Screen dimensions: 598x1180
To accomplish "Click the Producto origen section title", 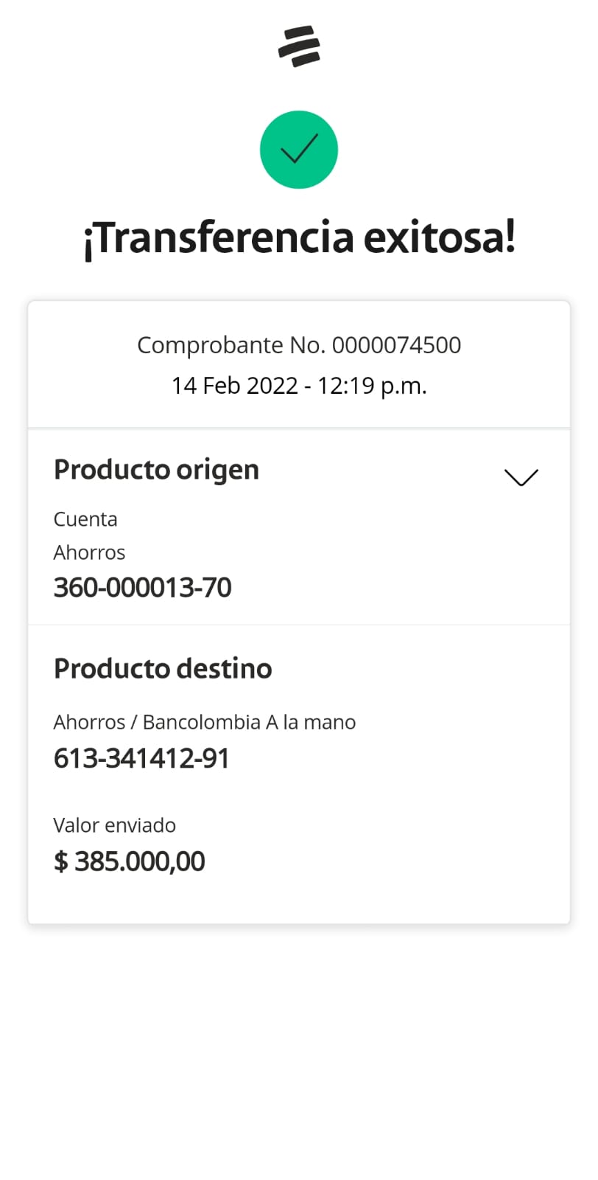I will point(156,470).
